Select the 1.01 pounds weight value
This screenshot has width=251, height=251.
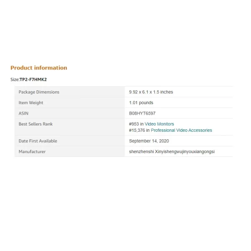tap(141, 103)
